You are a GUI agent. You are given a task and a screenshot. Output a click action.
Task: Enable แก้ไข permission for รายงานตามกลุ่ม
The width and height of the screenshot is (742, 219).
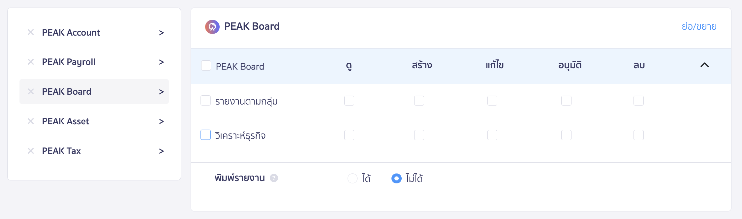point(492,101)
